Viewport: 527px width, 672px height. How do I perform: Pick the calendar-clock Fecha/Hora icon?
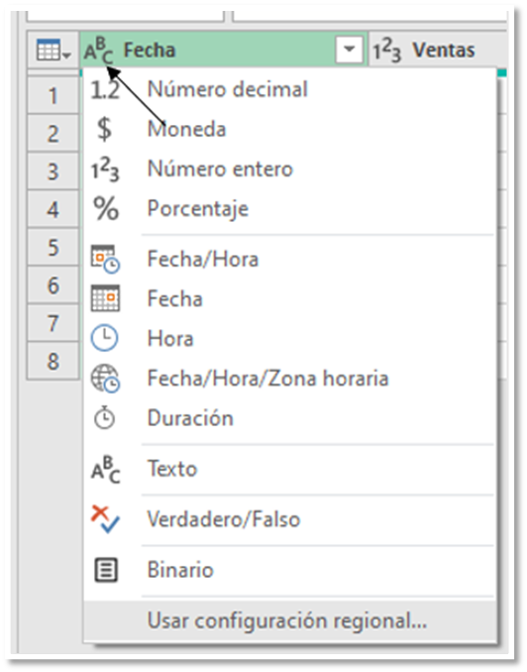tap(105, 259)
